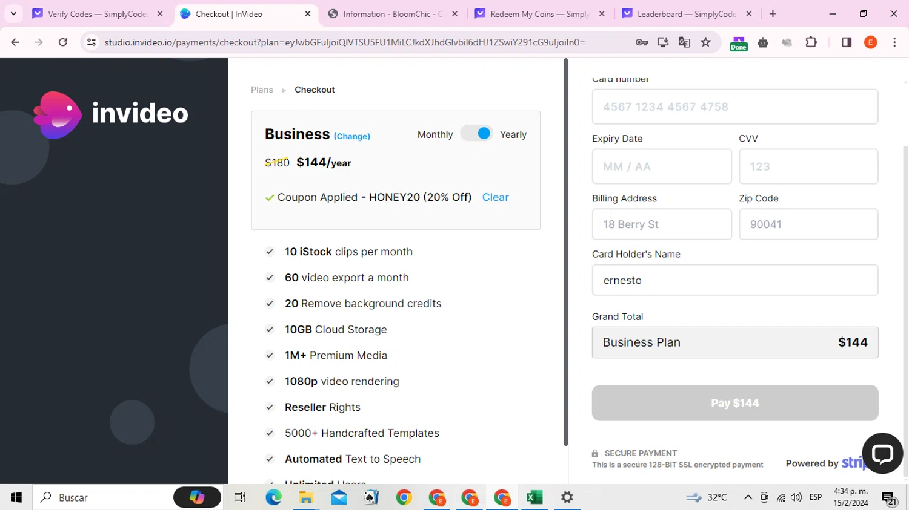Focus the Card number field
Screen dimensions: 909x510
click(x=735, y=106)
